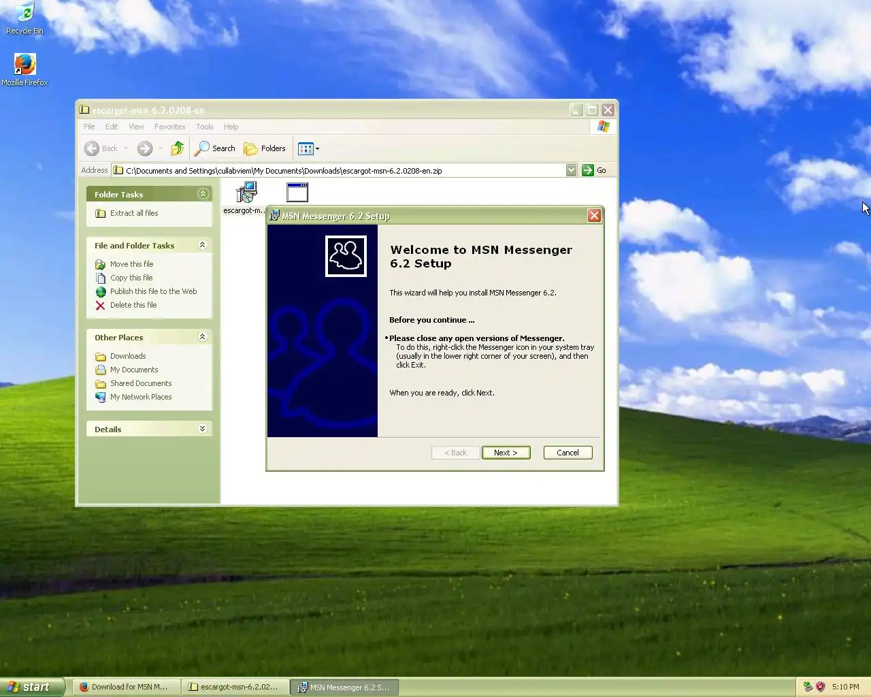The height and width of the screenshot is (697, 871).
Task: Close the MSN Messenger 6.2 Setup dialog
Action: pyautogui.click(x=594, y=216)
